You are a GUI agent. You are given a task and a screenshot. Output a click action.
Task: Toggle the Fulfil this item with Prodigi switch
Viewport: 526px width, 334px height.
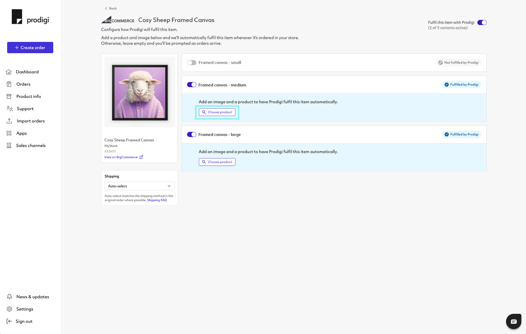[x=482, y=22]
